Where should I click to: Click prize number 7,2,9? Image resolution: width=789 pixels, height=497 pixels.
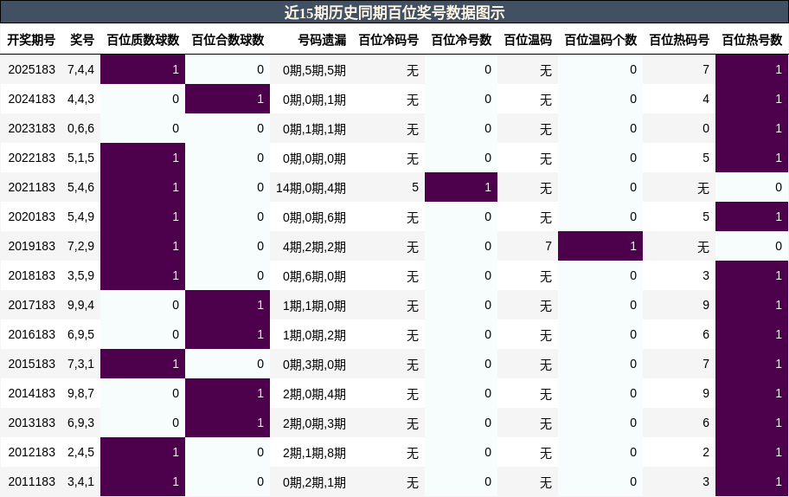(81, 247)
